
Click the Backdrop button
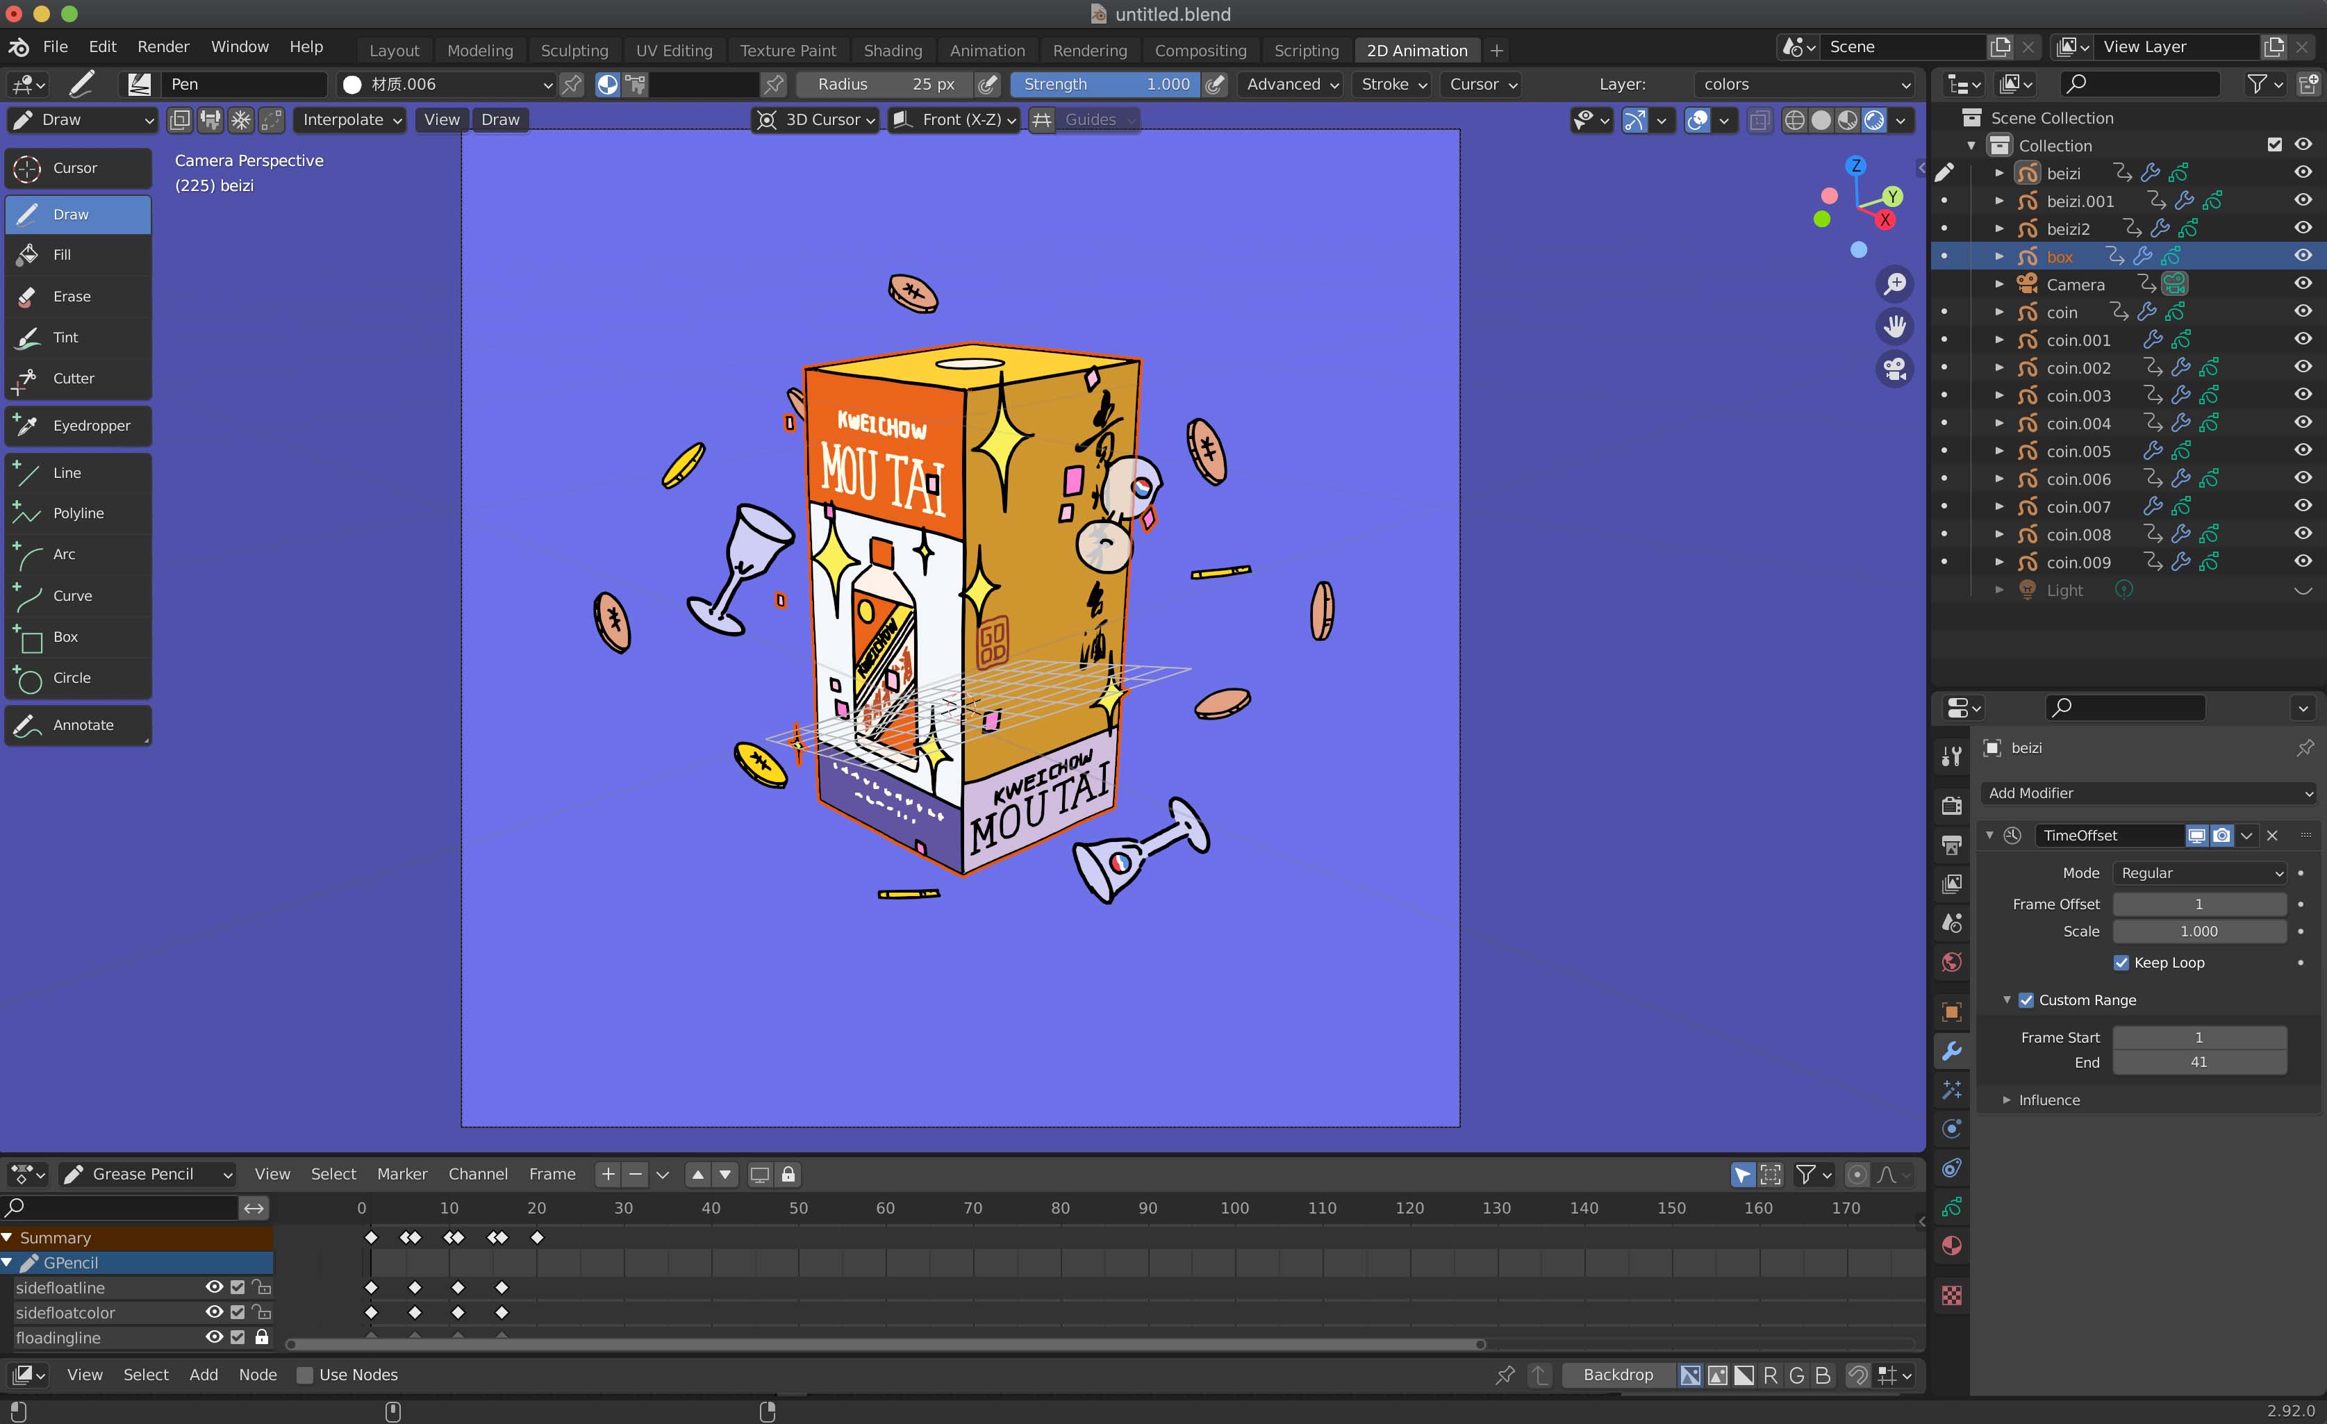coord(1618,1375)
